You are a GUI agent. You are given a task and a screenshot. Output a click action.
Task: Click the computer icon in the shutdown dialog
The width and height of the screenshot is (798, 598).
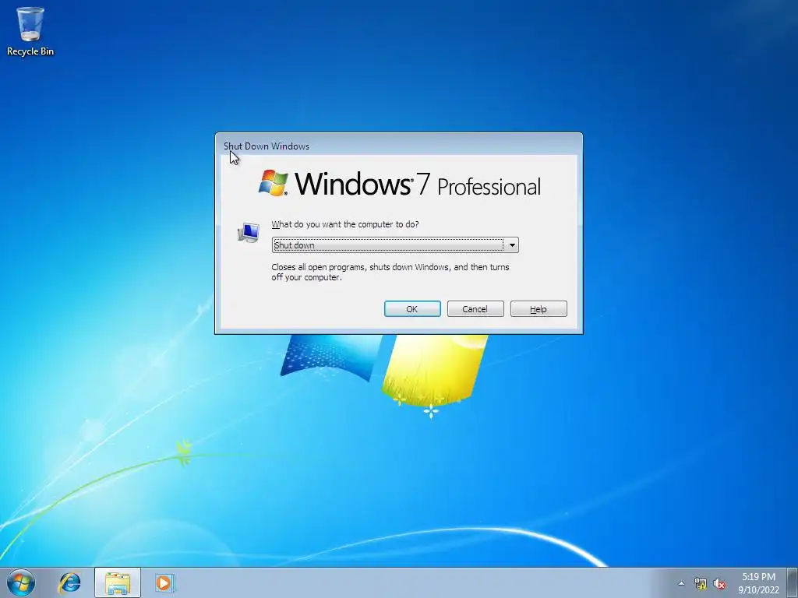249,233
